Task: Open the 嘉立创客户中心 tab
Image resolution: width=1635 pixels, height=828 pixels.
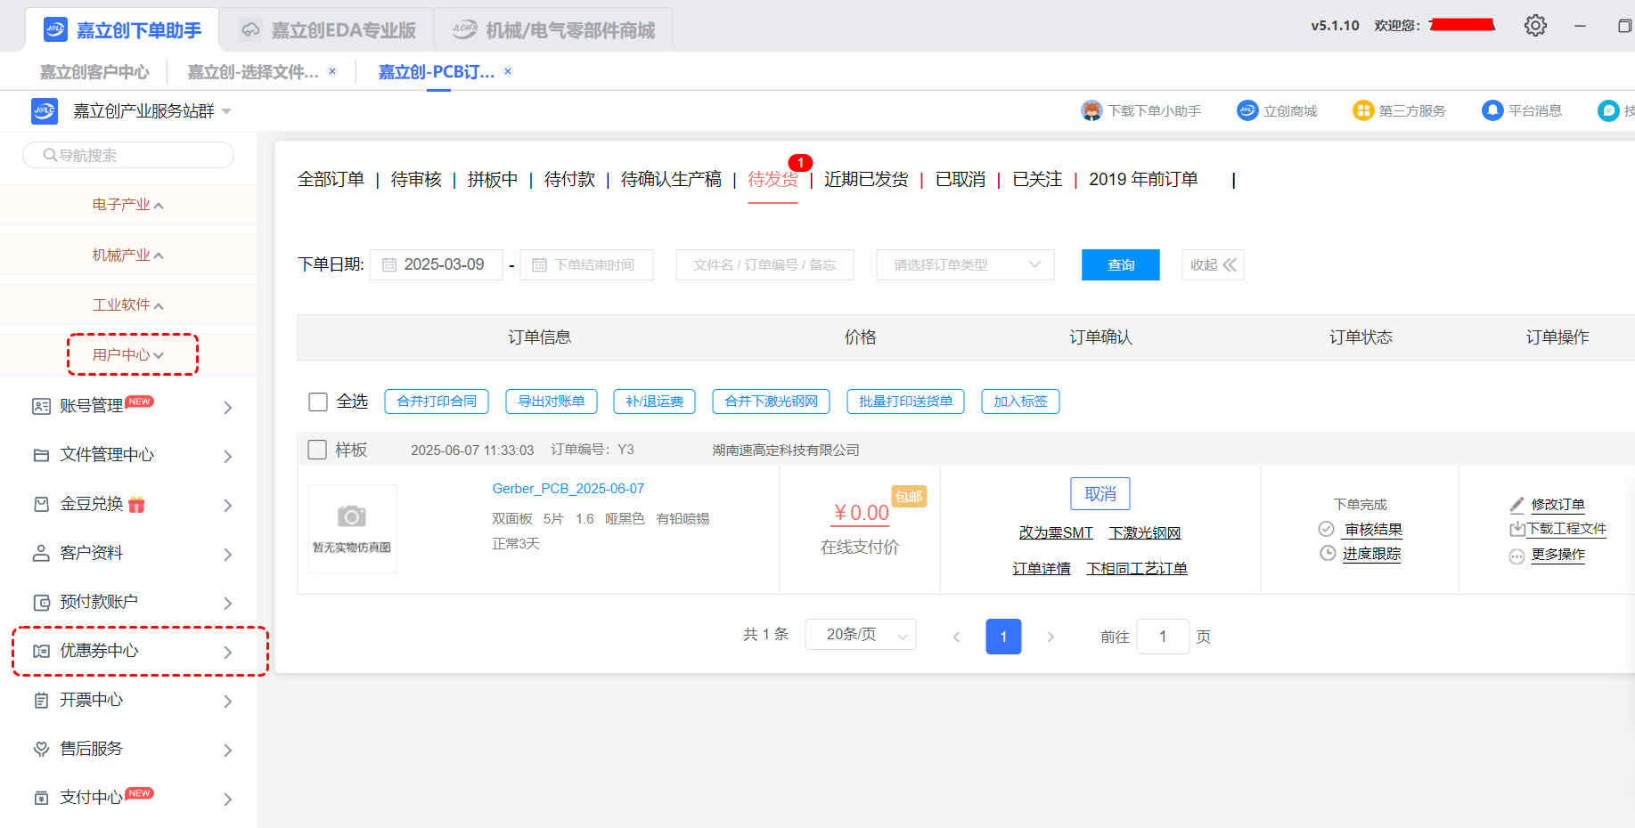Action: [x=94, y=72]
